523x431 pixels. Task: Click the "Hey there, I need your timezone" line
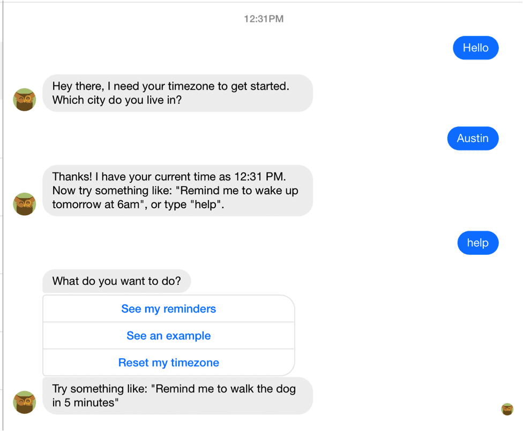(x=170, y=86)
